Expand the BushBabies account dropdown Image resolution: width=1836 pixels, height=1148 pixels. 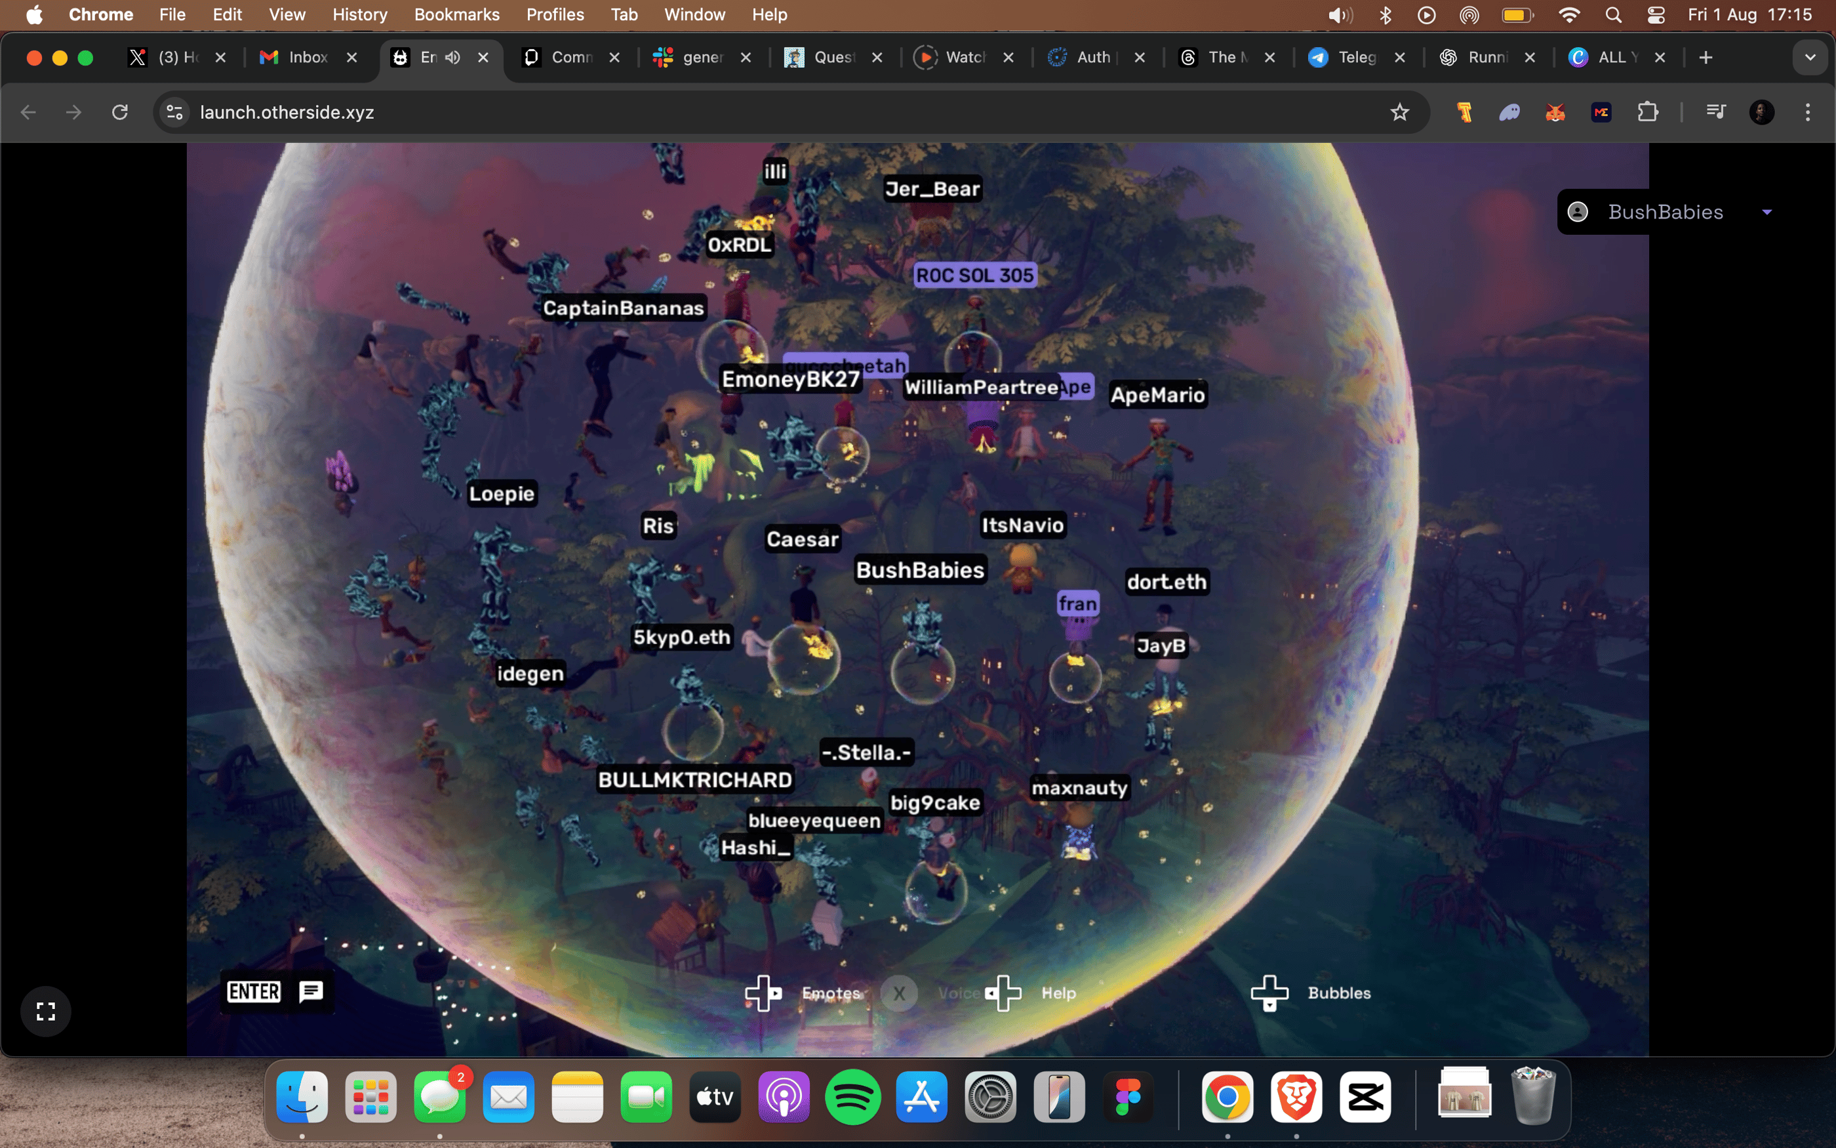click(x=1767, y=212)
